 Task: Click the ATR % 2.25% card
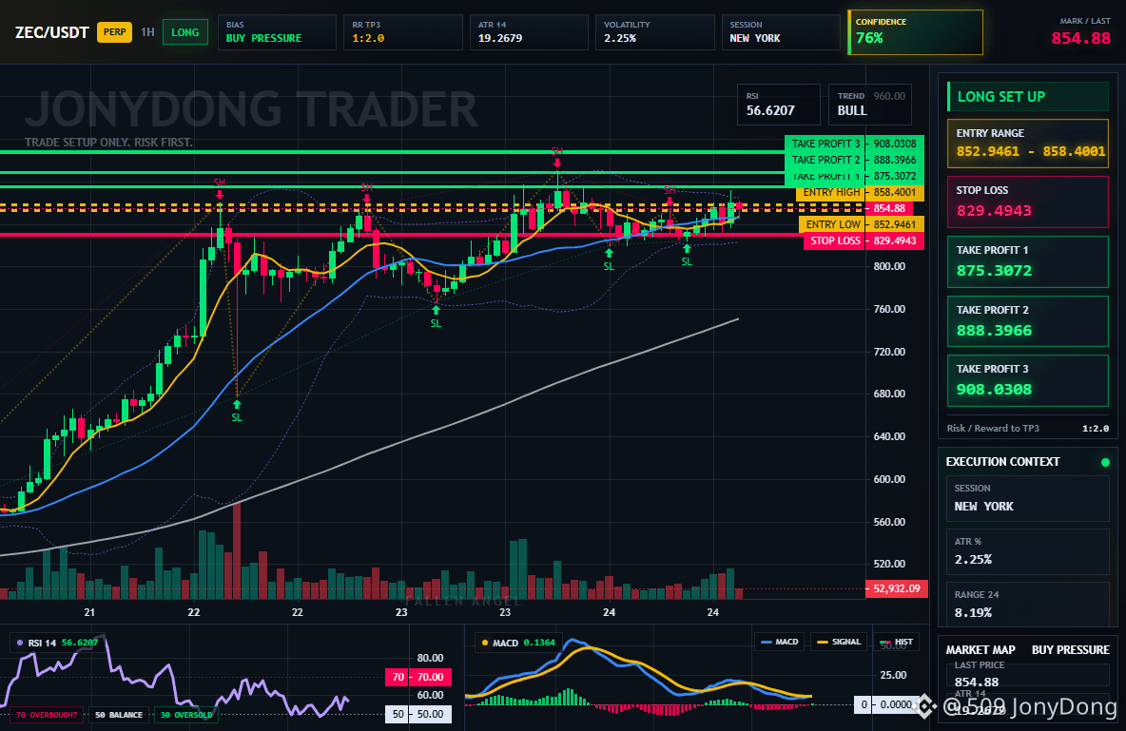coord(1028,551)
